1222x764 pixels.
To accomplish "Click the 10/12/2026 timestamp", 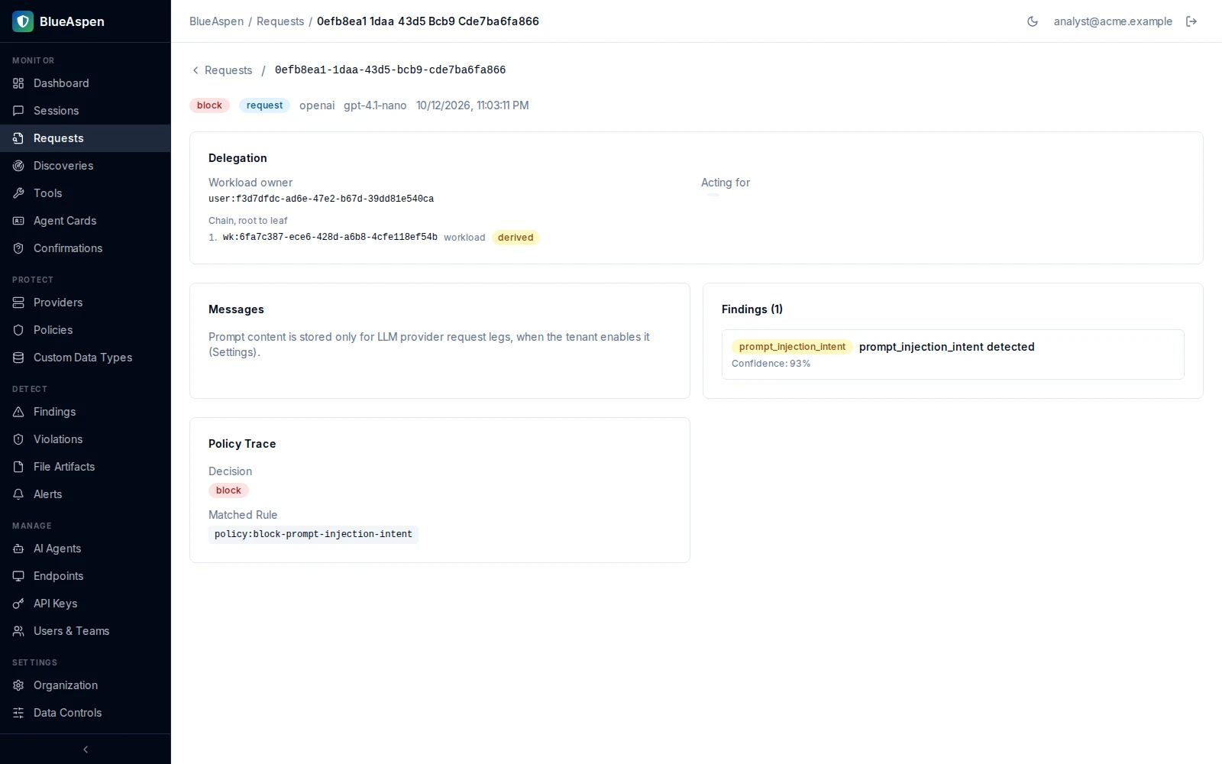I will pos(472,105).
